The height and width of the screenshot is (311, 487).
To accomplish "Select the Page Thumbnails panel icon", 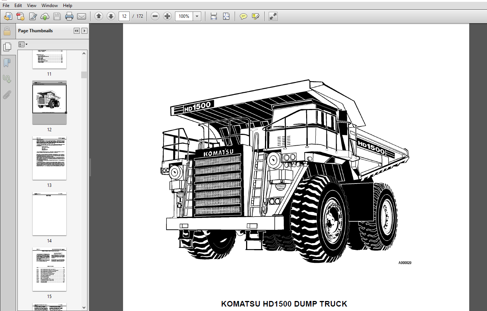I will click(x=7, y=47).
